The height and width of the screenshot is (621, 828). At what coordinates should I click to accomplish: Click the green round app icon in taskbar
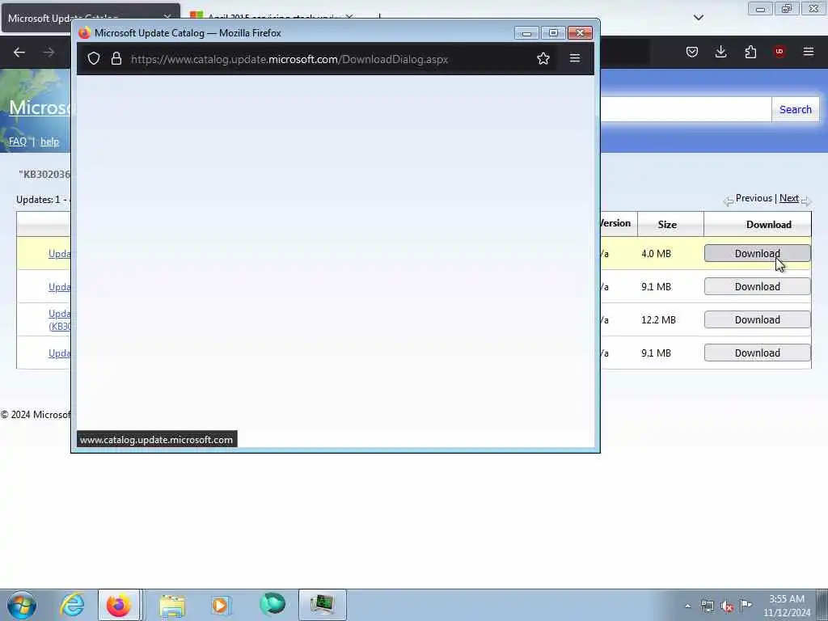tap(272, 605)
